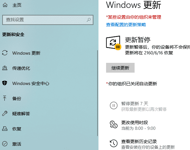
Task: Open 传递优化 sidebar item
Action: tap(21, 68)
